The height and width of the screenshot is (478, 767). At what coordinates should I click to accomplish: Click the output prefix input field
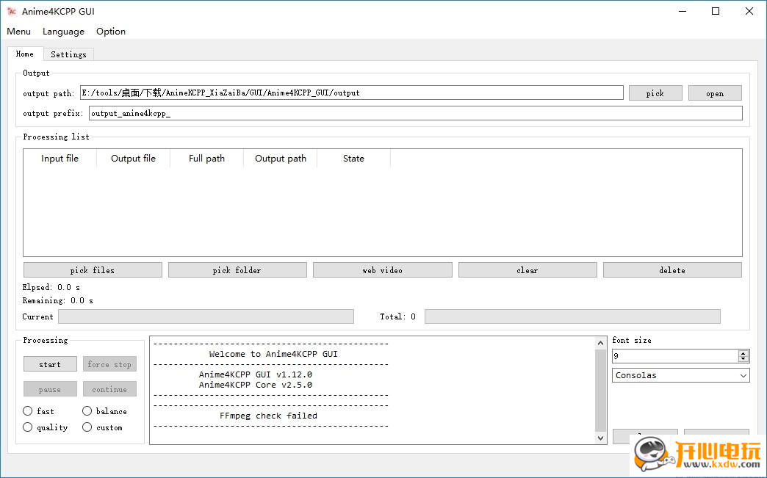tap(415, 113)
